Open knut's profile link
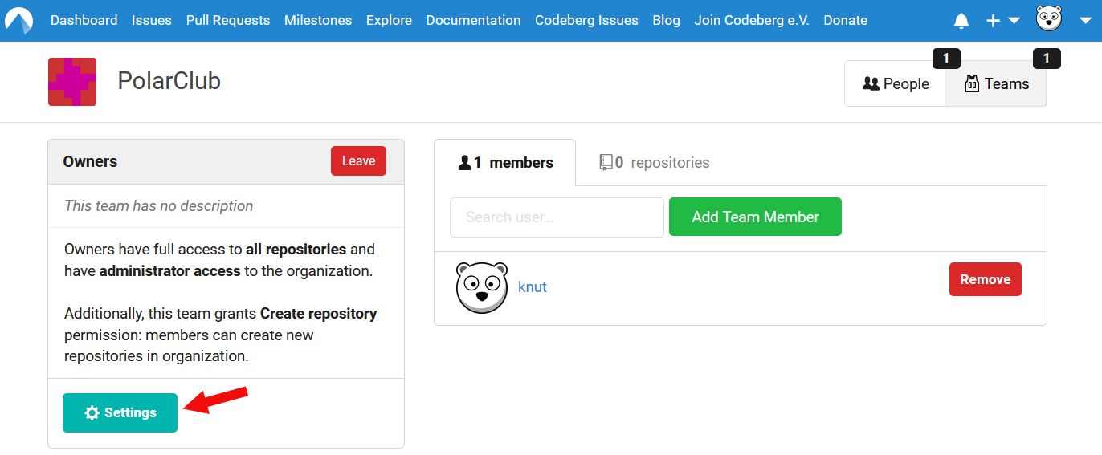 click(x=533, y=287)
